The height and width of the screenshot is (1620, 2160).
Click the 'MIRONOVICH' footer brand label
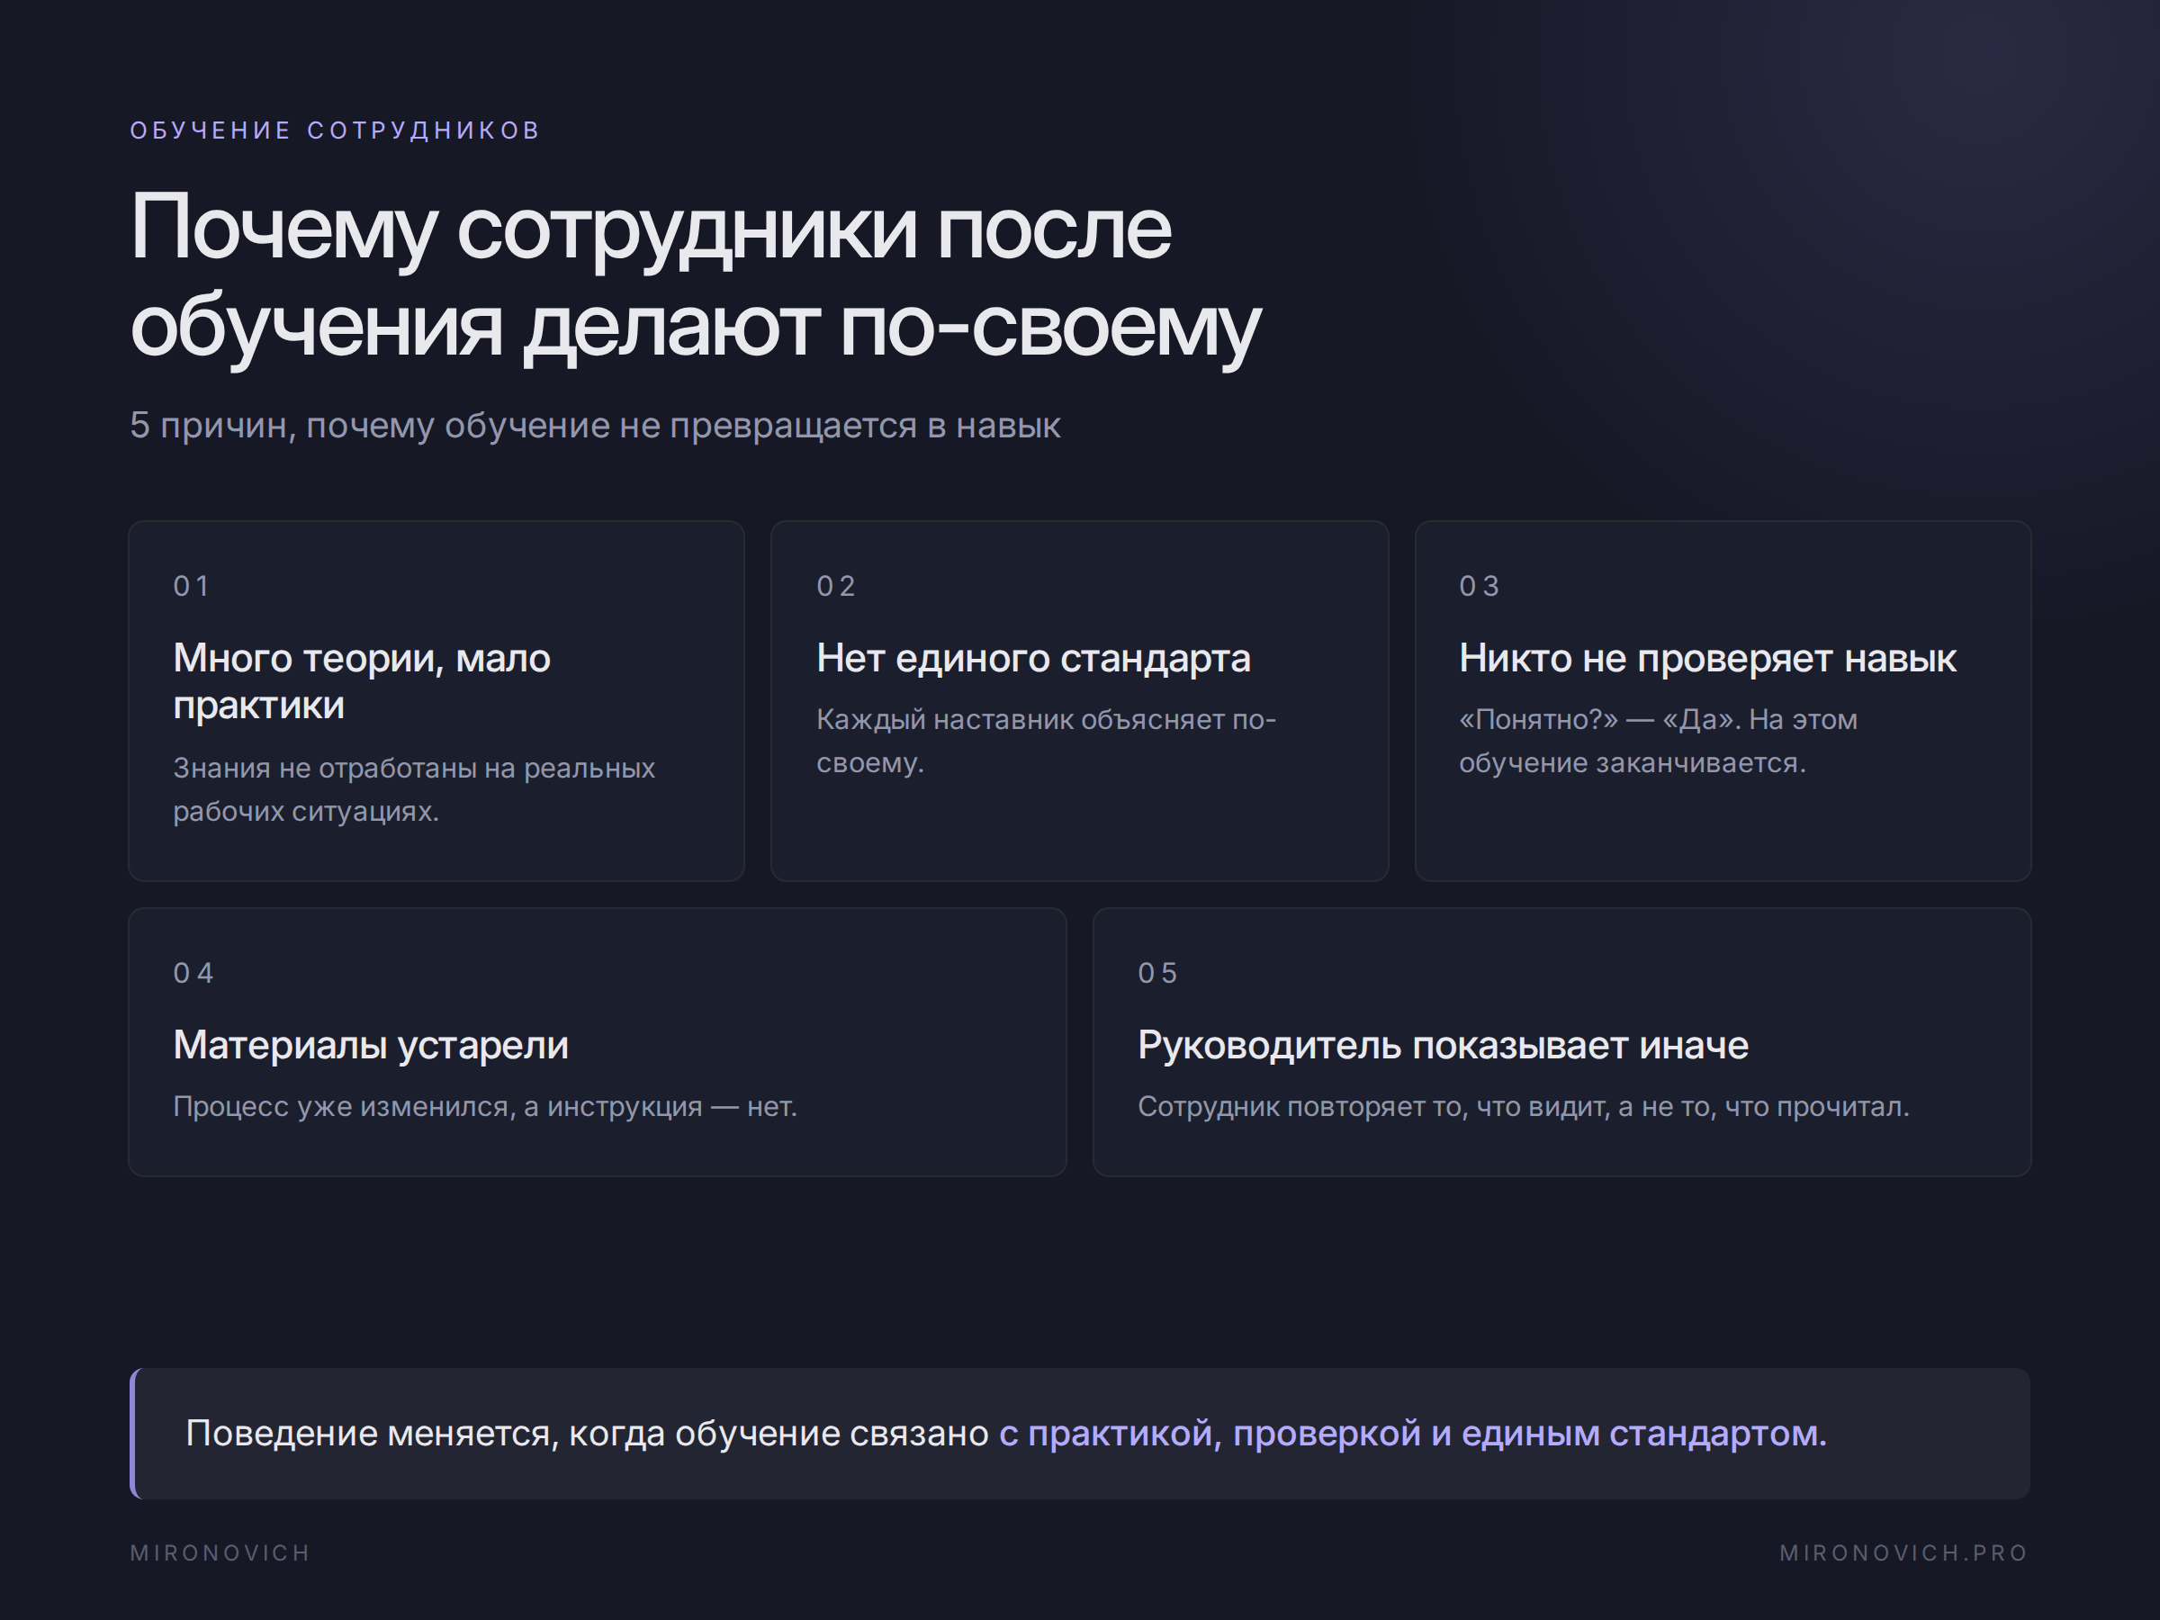[220, 1552]
